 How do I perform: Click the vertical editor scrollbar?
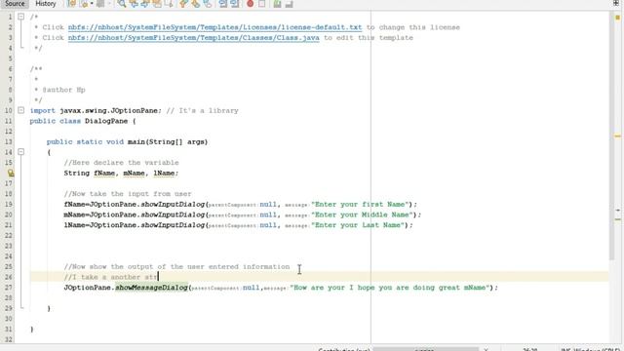click(x=611, y=136)
